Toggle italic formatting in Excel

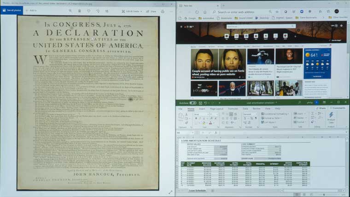pos(200,119)
